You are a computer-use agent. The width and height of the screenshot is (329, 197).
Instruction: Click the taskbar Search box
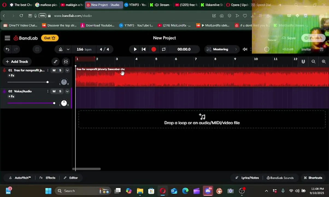[83, 191]
